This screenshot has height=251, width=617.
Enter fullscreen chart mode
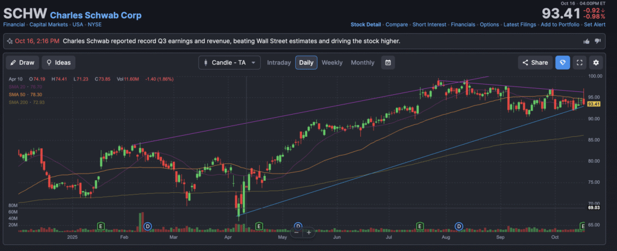pyautogui.click(x=579, y=62)
